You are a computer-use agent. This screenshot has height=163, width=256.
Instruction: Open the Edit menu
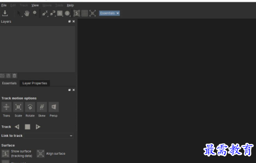13,5
